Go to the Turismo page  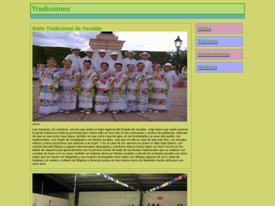[x=208, y=42]
